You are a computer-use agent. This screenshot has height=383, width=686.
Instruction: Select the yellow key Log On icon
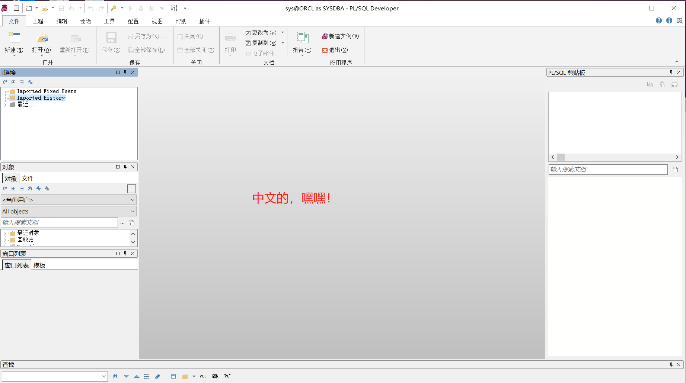114,8
